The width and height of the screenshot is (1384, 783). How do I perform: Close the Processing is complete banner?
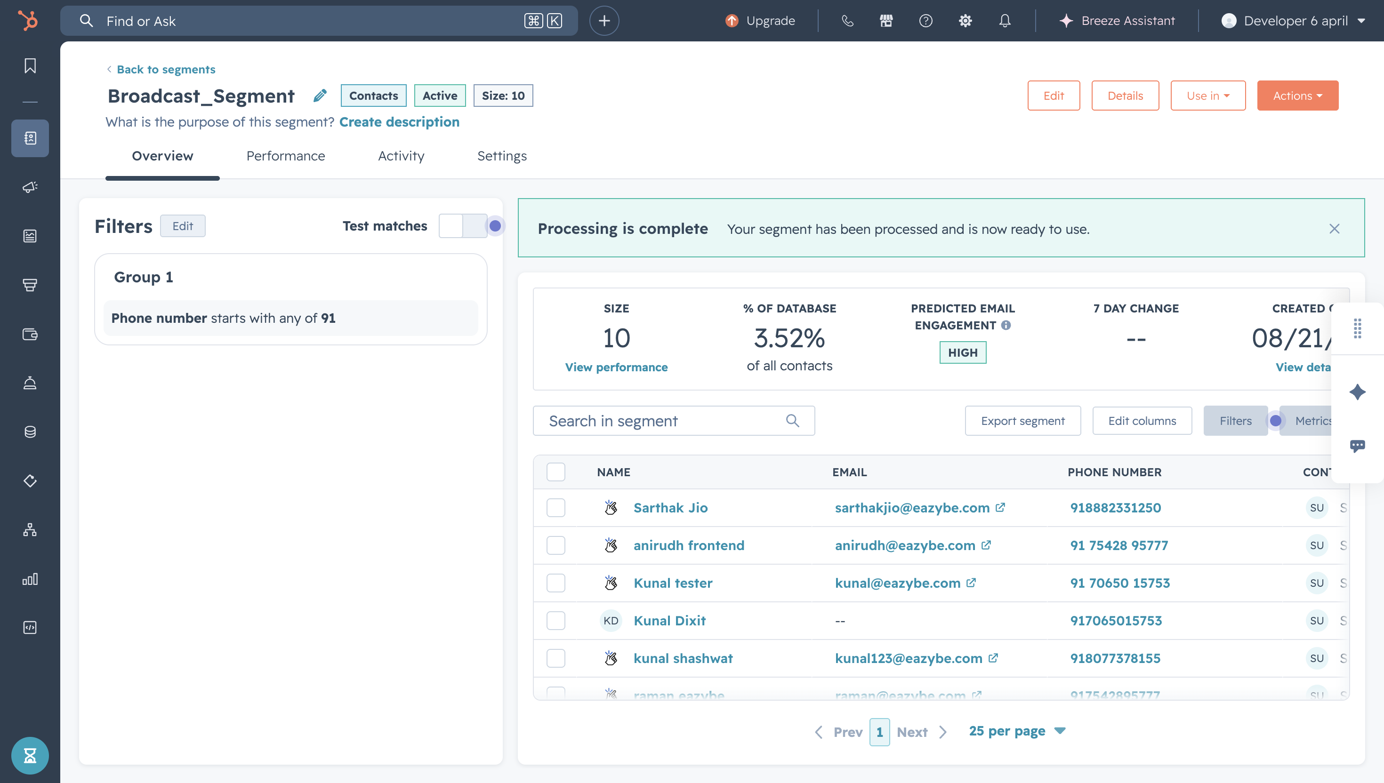(1335, 229)
